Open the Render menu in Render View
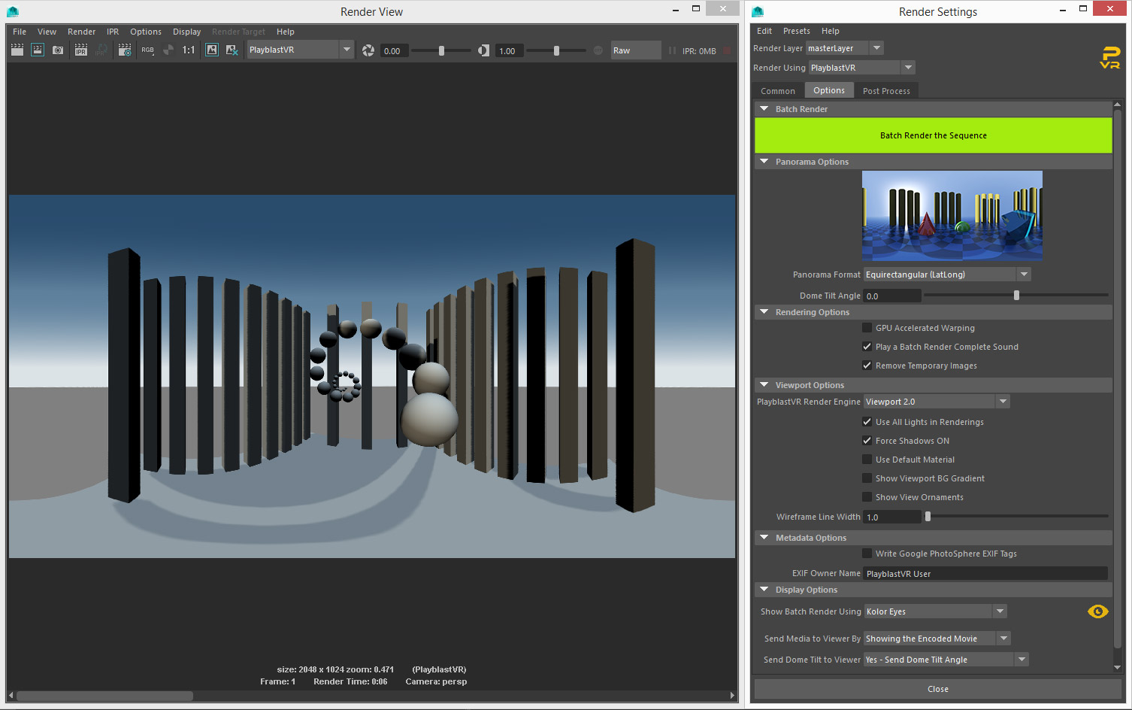This screenshot has width=1132, height=710. coord(81,32)
